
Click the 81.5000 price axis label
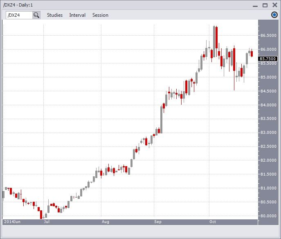[x=268, y=174]
